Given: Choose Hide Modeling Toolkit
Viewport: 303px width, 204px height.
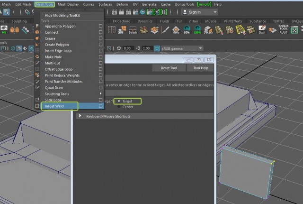Looking at the screenshot, I should click(62, 15).
